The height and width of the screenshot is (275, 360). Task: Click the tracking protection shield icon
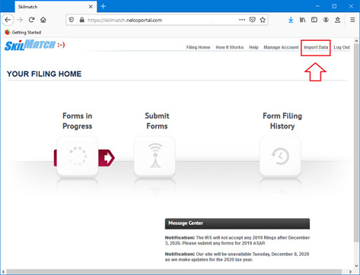click(x=72, y=20)
